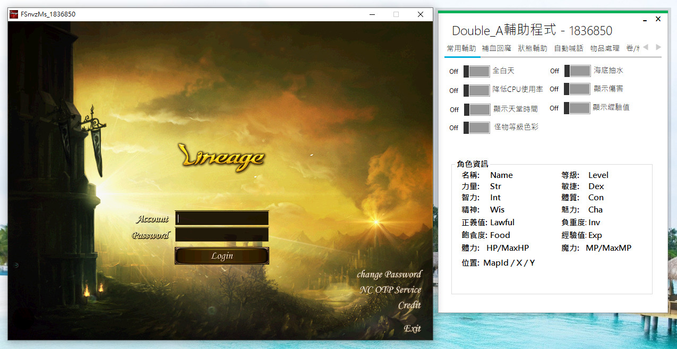Image resolution: width=677 pixels, height=349 pixels.
Task: Click the 魔力 MP/MaxMP text
Action: [x=596, y=248]
